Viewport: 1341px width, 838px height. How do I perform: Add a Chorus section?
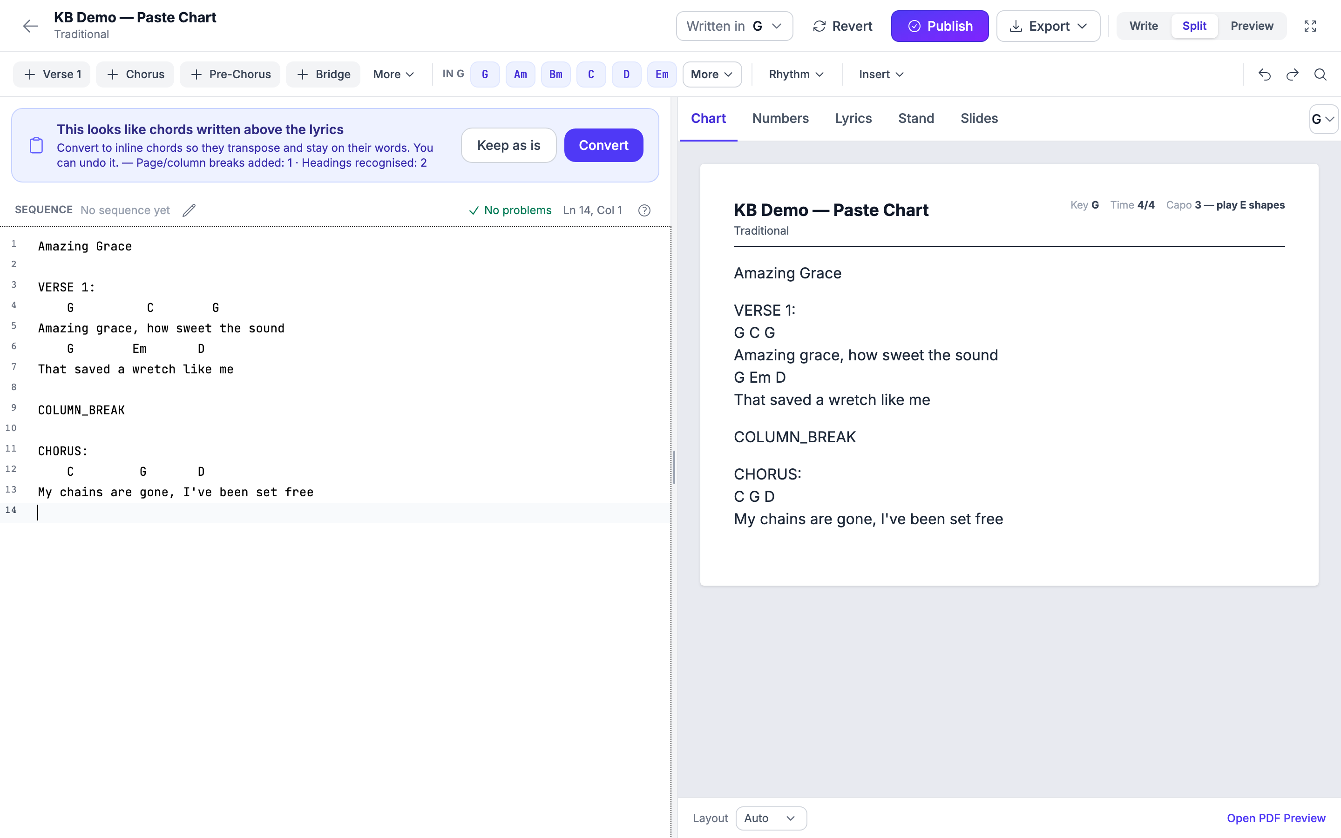[135, 74]
